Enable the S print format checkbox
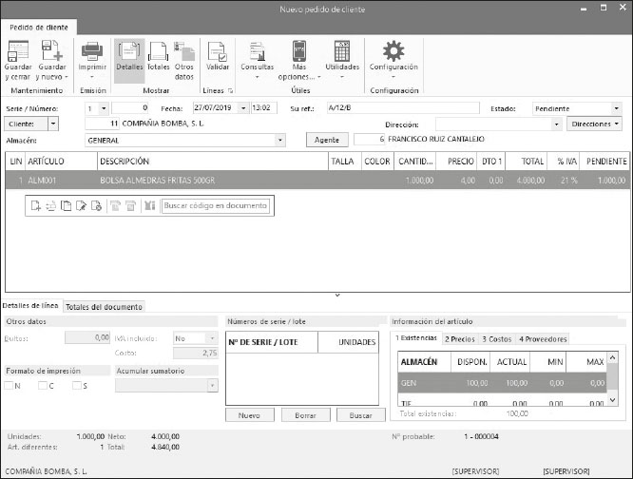The image size is (633, 479). click(77, 386)
